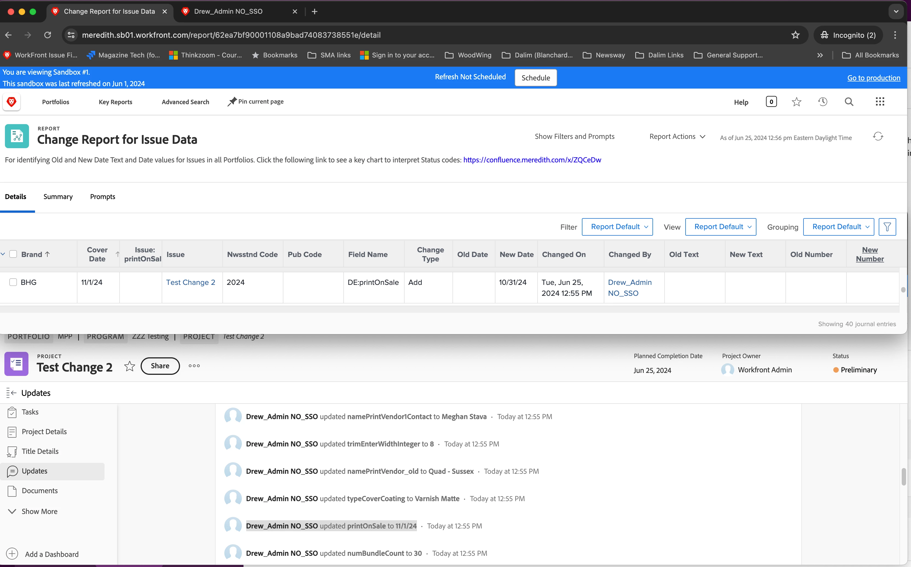Open the recents clock icon
This screenshot has width=911, height=567.
point(822,102)
